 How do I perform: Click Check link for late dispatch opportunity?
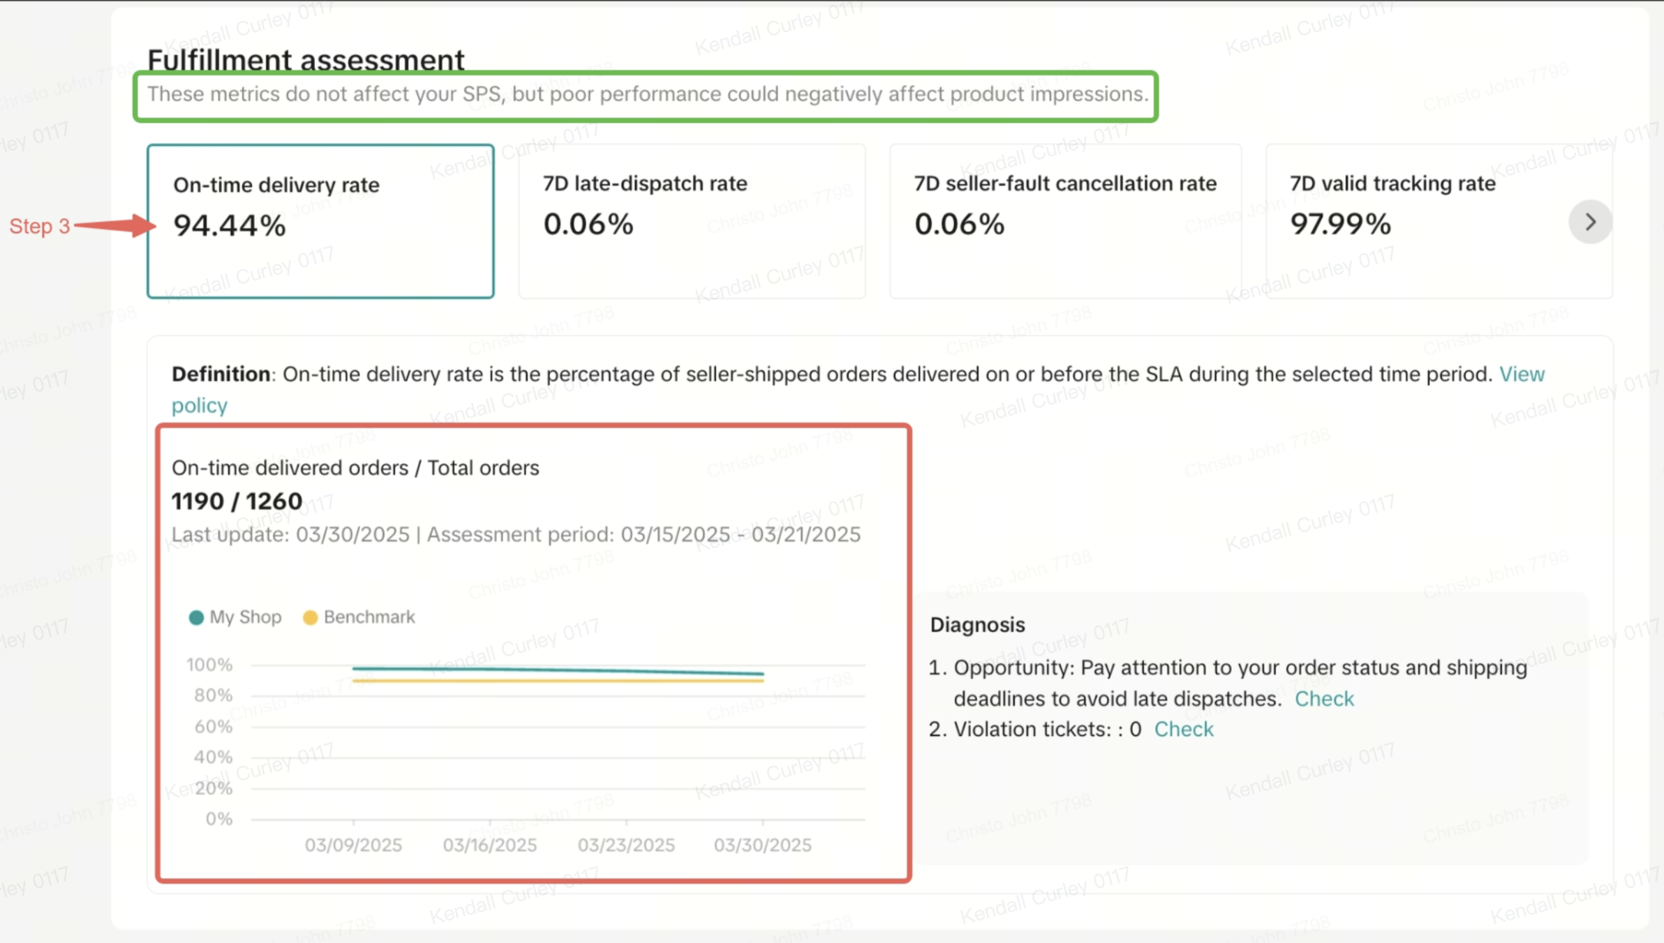point(1324,699)
